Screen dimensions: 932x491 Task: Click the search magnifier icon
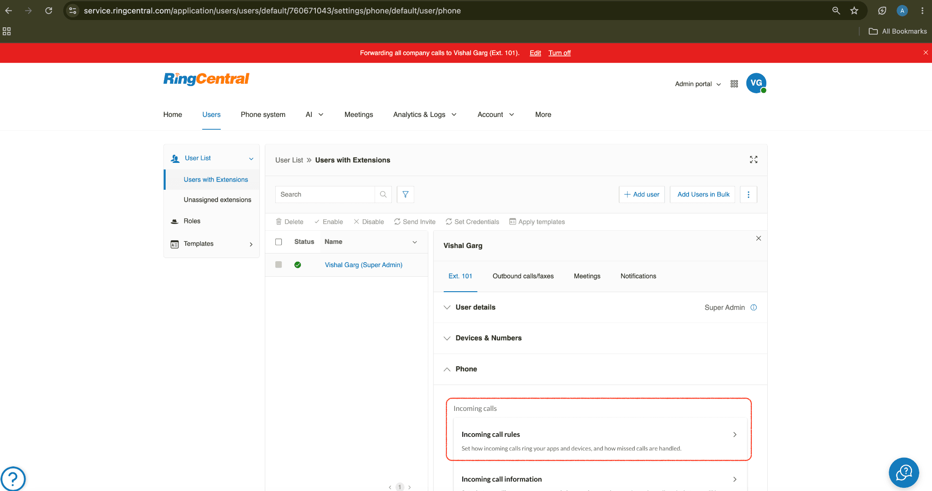pyautogui.click(x=383, y=194)
